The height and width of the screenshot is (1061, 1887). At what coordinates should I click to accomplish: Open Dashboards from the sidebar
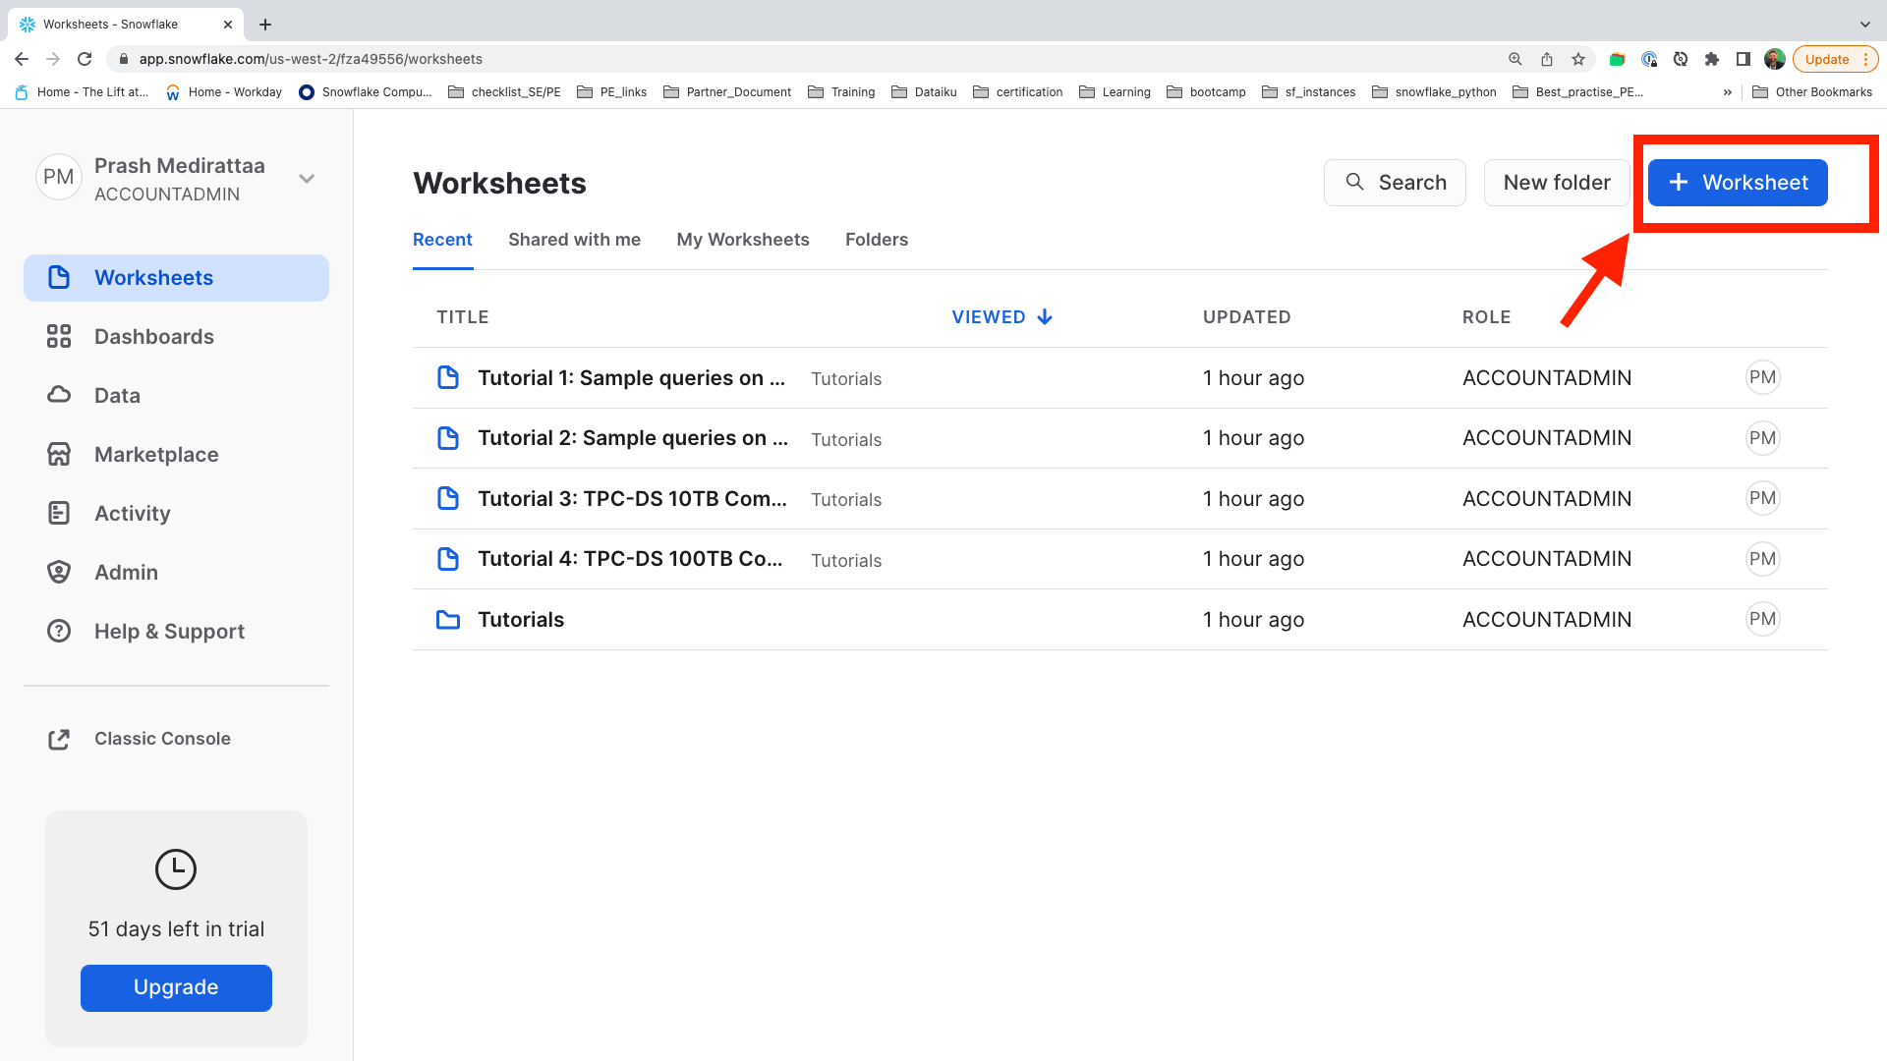(153, 337)
